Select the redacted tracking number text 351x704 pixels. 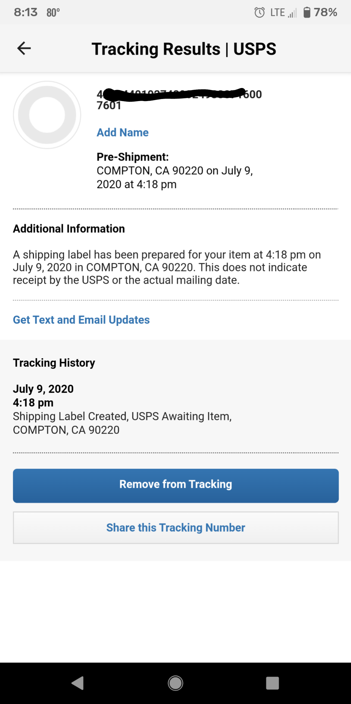click(179, 99)
